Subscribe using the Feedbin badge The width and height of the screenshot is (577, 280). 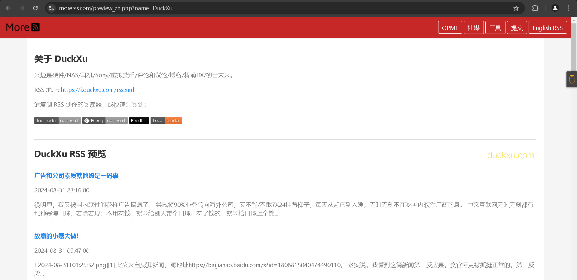point(139,121)
